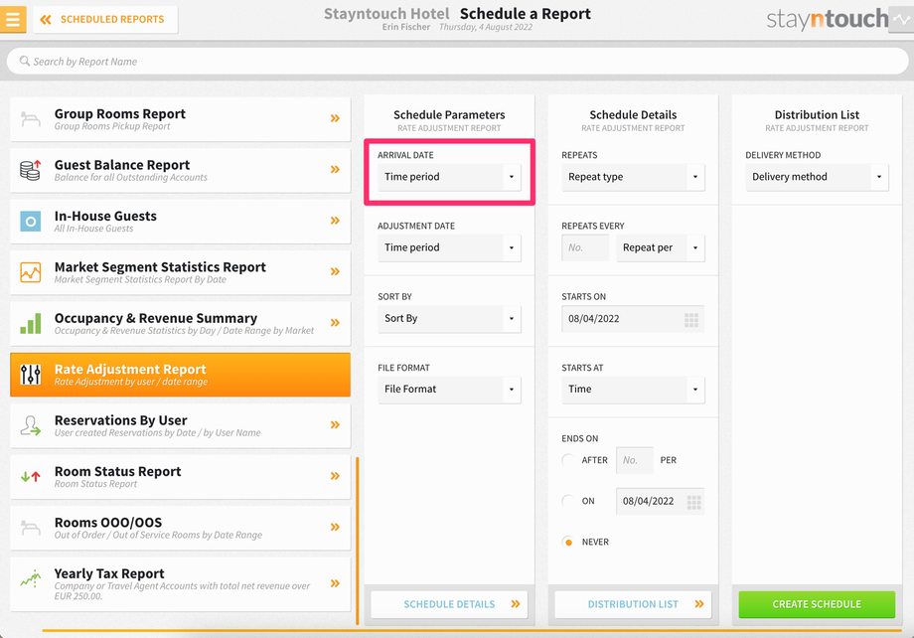Go to Distribution List button

[633, 604]
